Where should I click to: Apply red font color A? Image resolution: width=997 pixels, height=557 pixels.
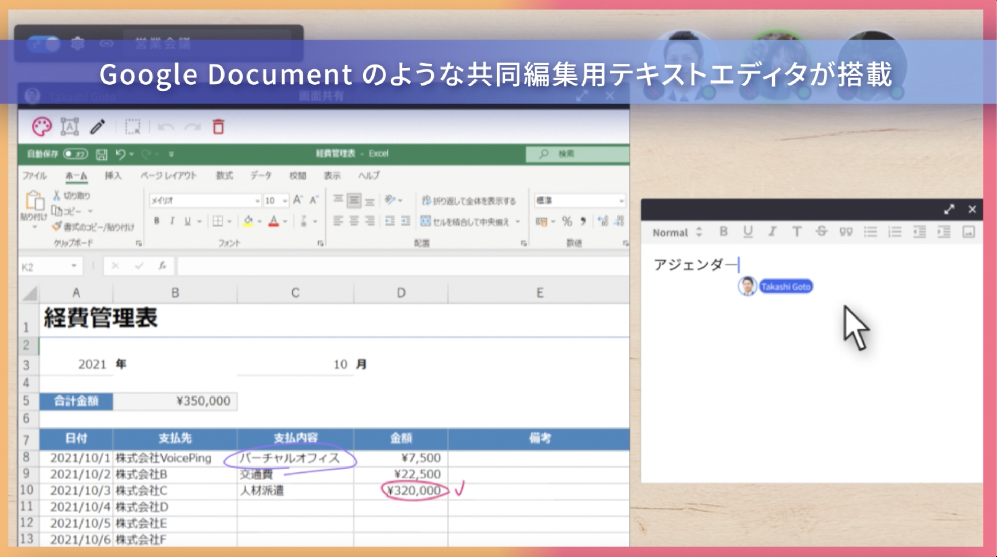(274, 221)
